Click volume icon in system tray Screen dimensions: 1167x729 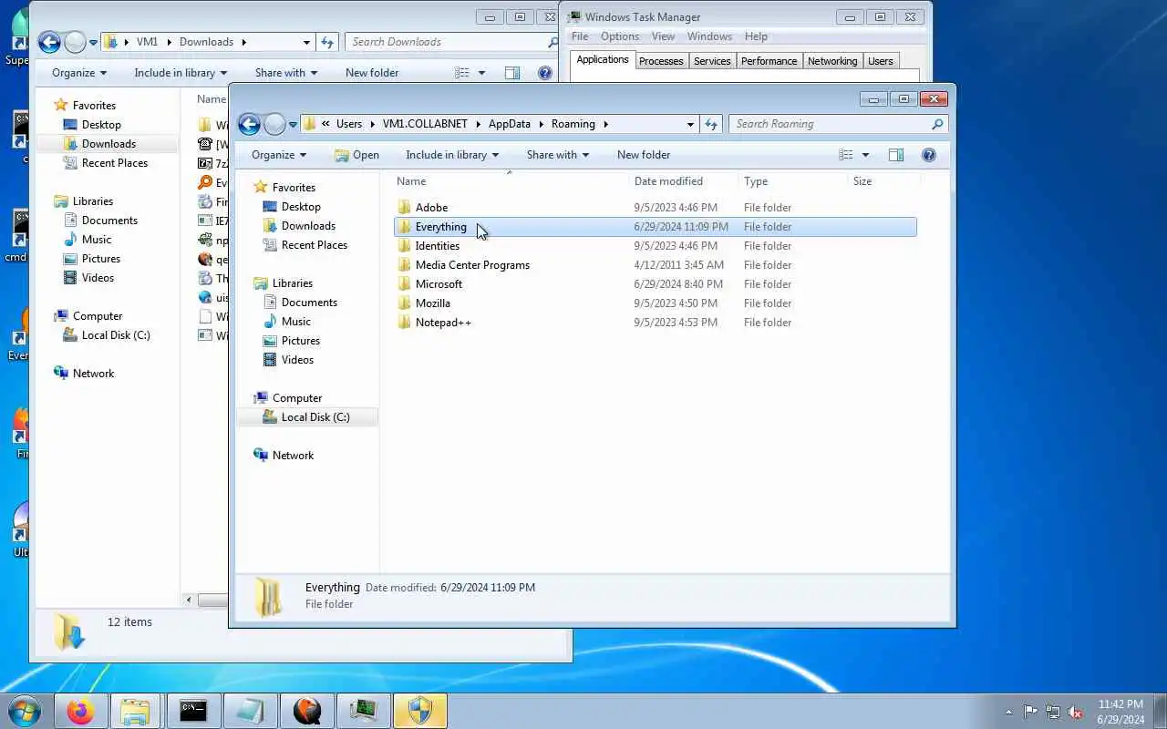coord(1076,712)
